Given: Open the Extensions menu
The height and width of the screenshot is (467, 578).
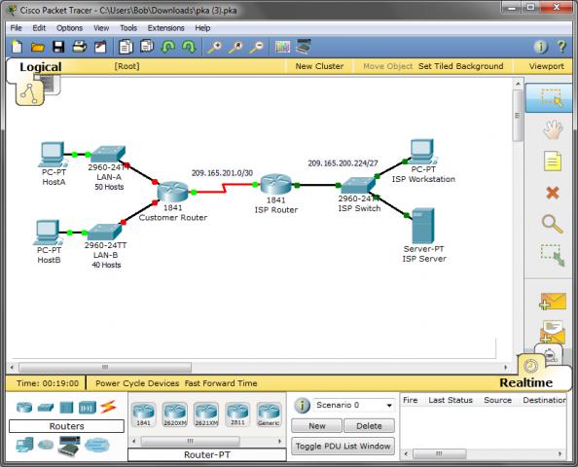Looking at the screenshot, I should 165,28.
